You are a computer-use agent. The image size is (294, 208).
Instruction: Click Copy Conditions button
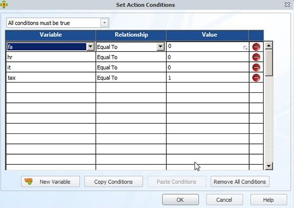[113, 182]
